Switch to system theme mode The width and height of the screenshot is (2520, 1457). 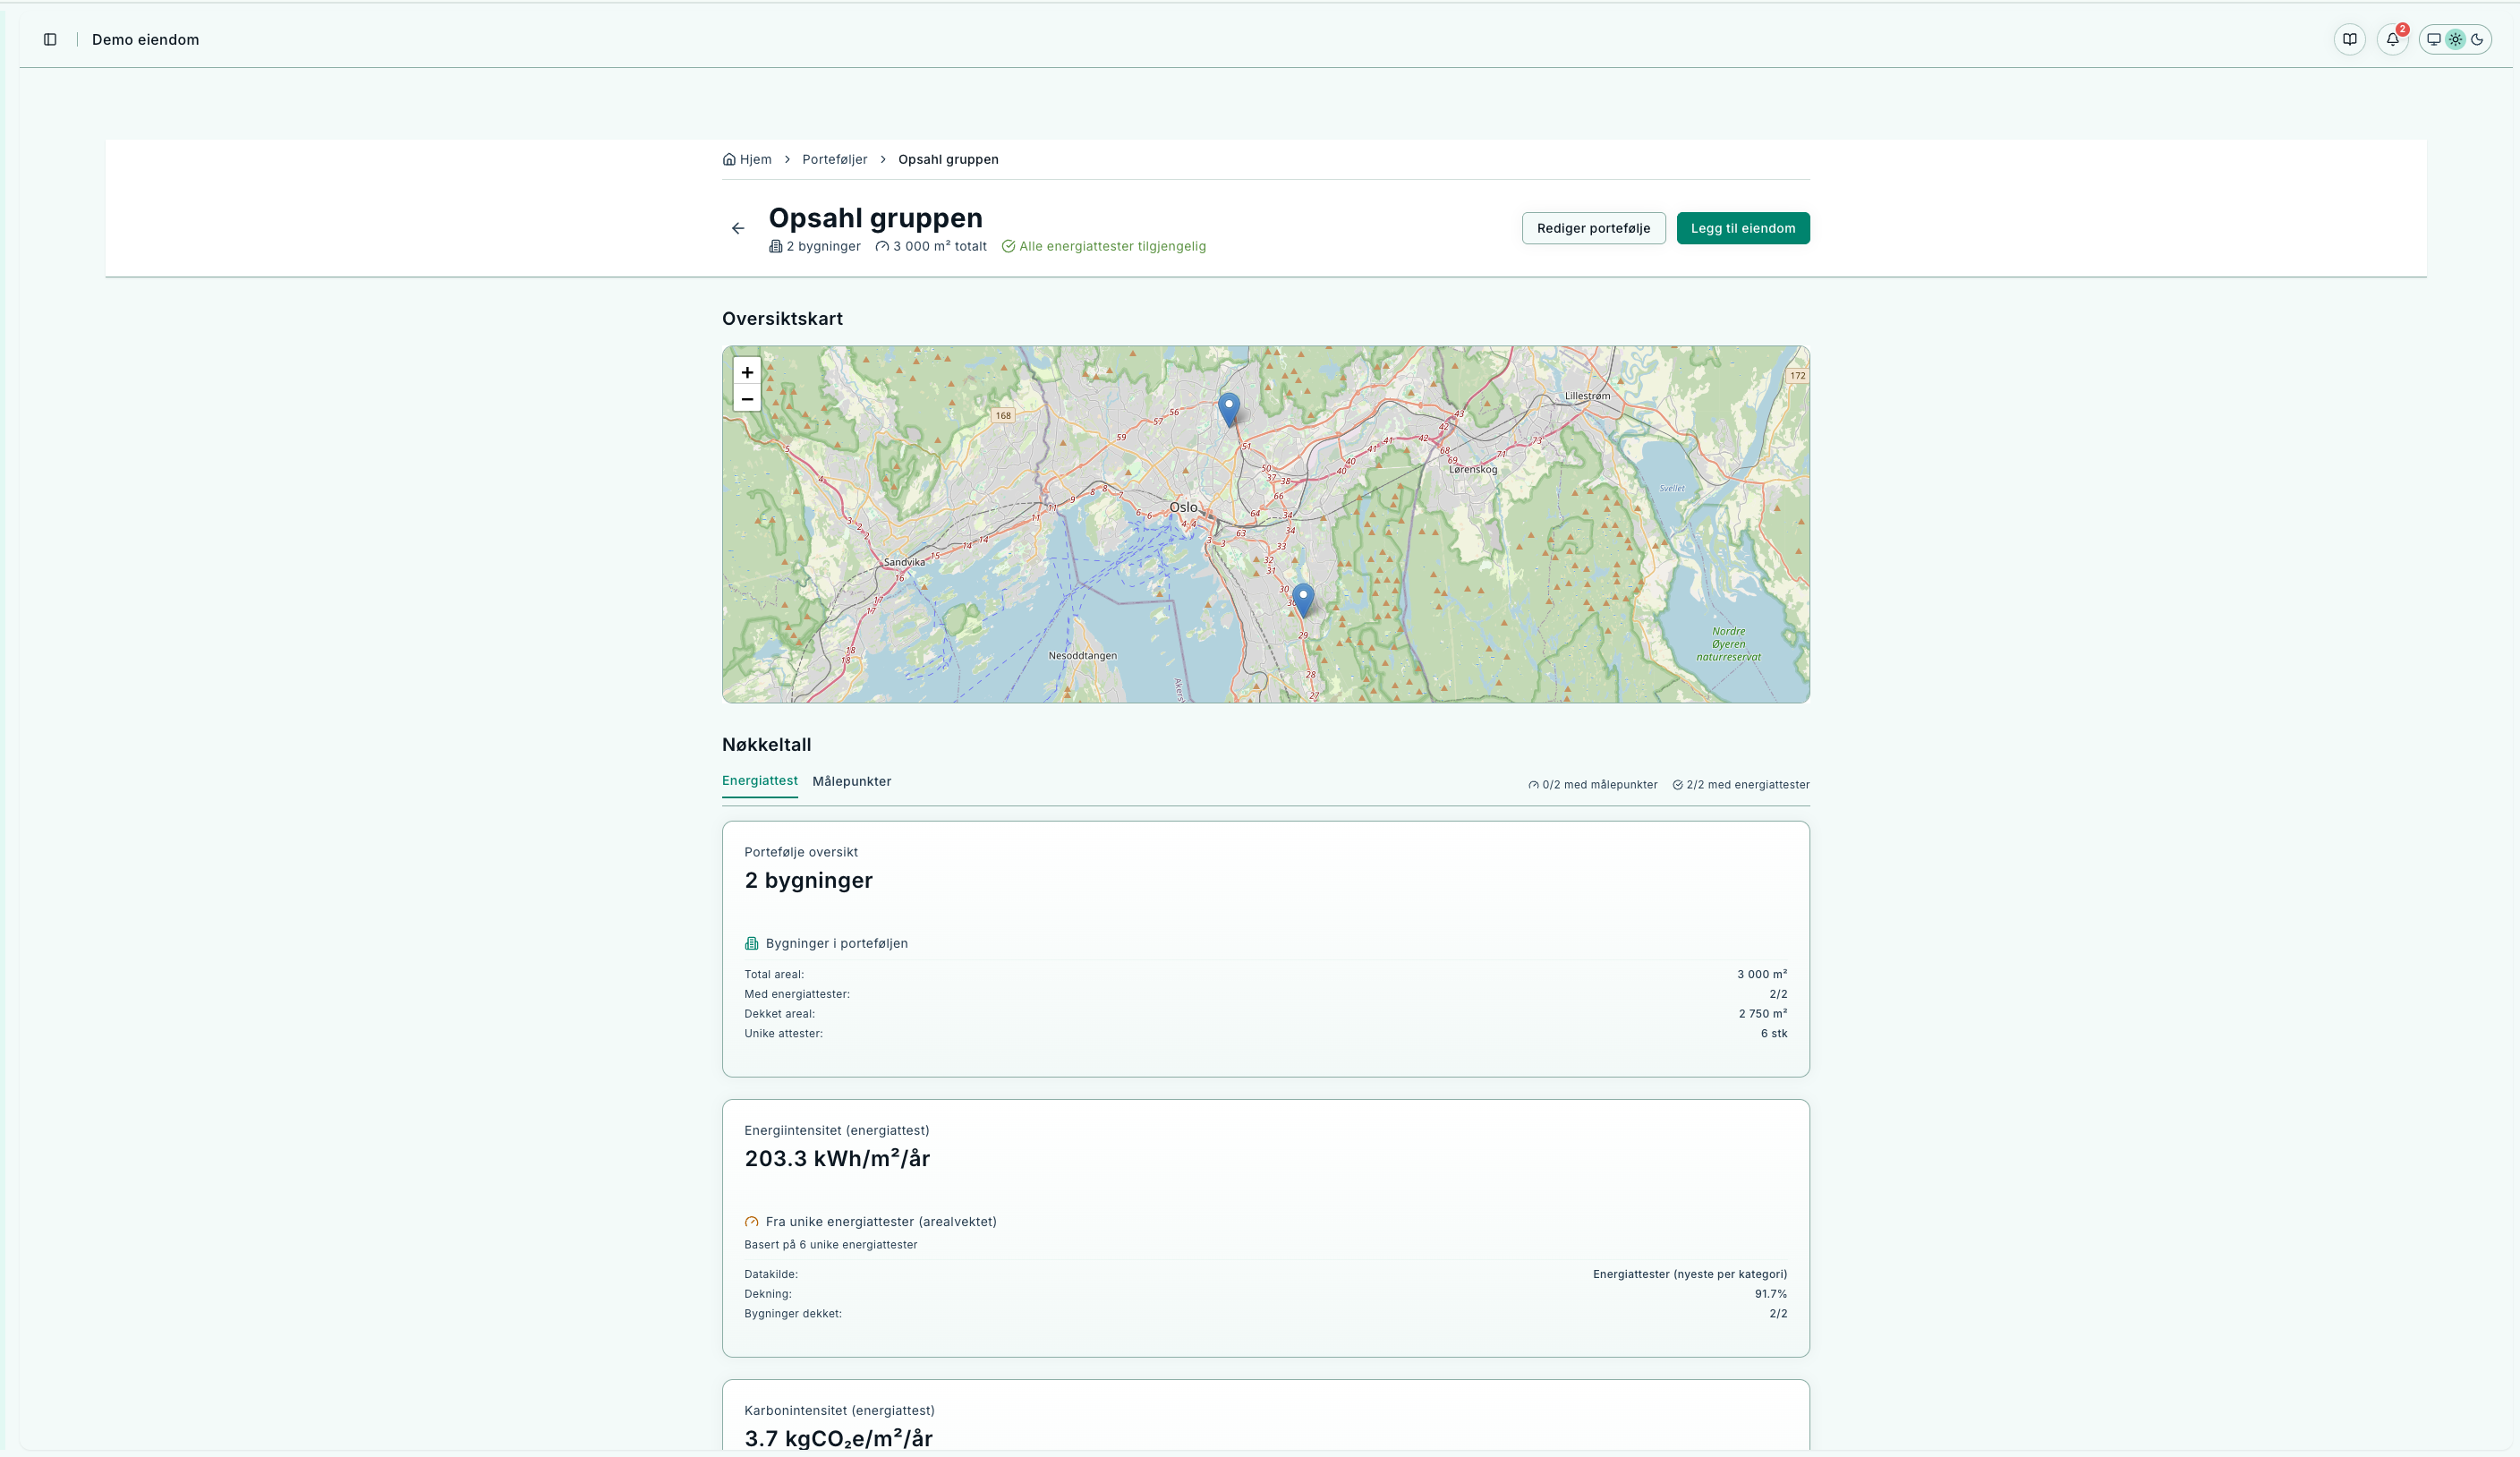(2434, 40)
